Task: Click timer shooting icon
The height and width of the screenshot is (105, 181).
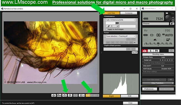Action: coord(171,51)
